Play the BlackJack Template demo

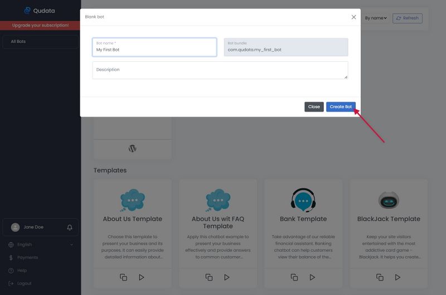pos(397,277)
